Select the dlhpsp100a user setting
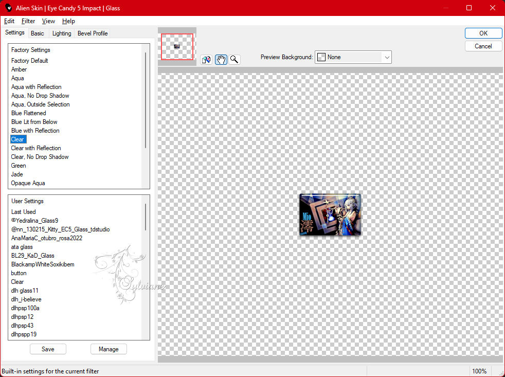 click(x=25, y=308)
